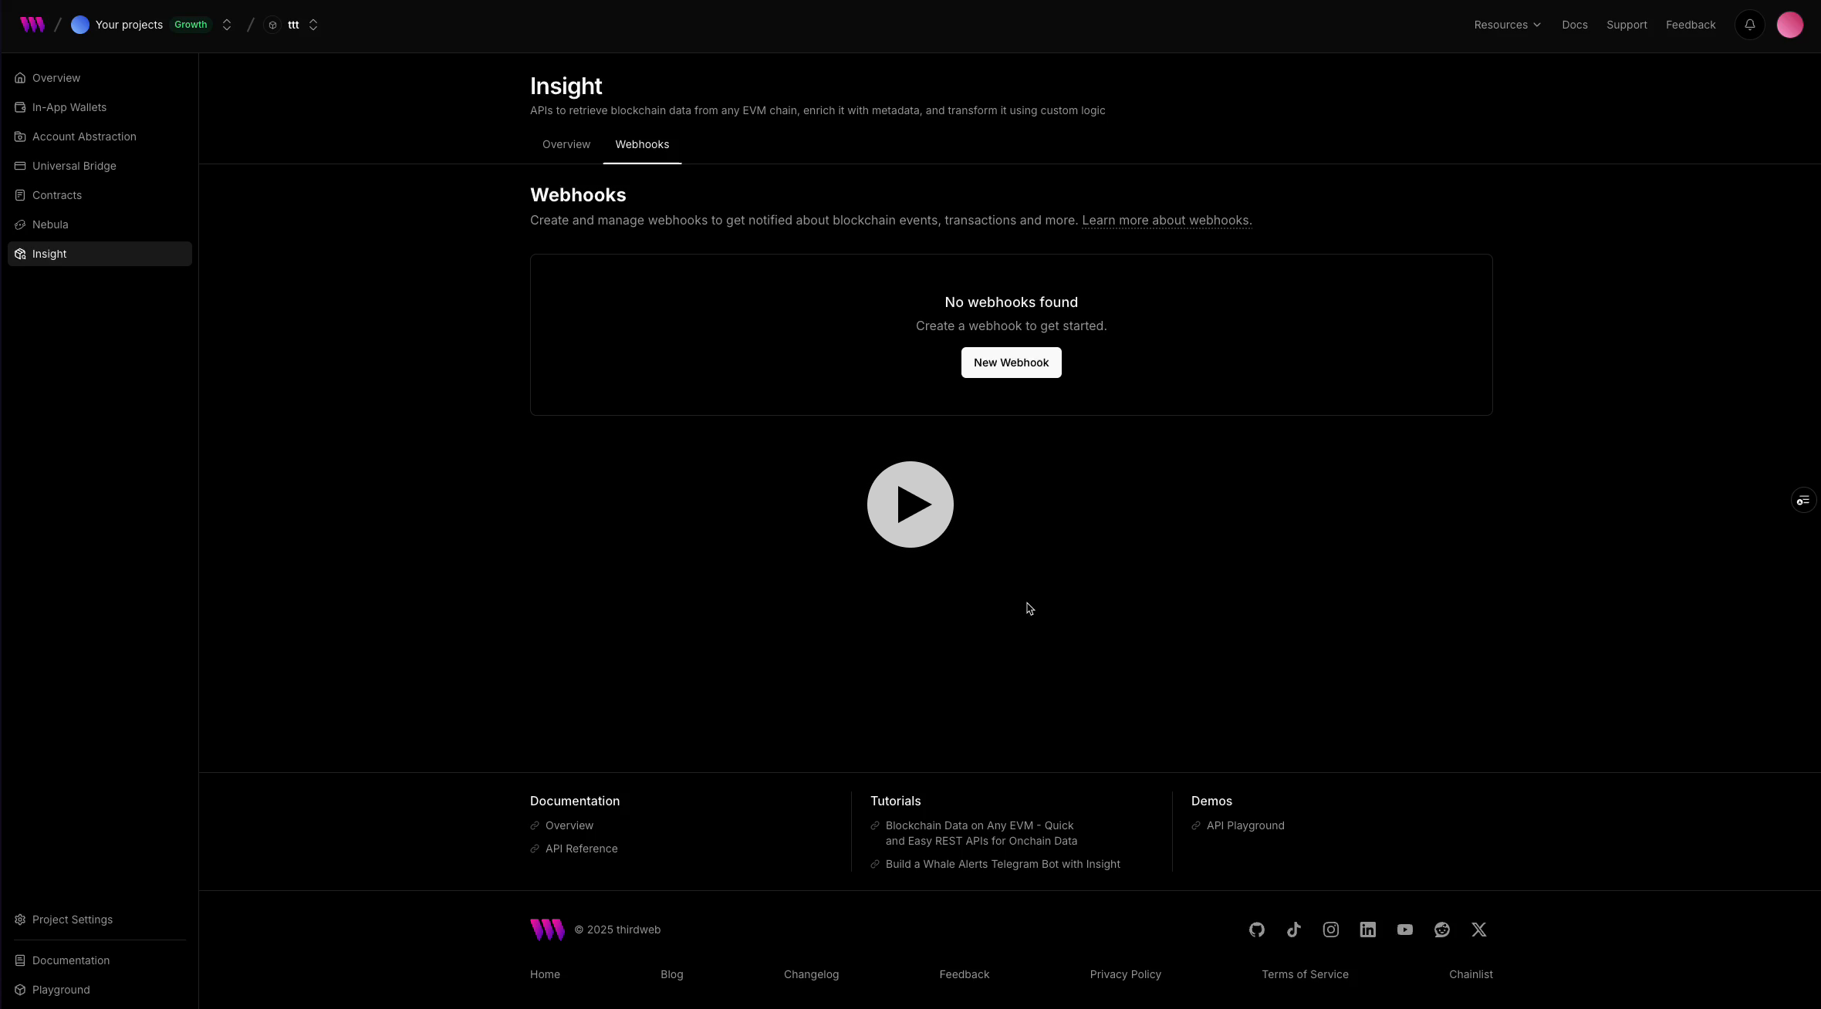
Task: Click the thirdweb footer logo
Action: pos(547,930)
